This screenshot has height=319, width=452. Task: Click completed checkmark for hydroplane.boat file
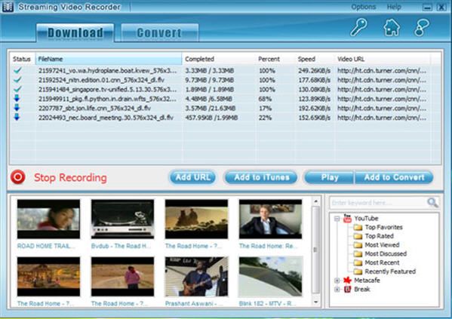pos(17,70)
